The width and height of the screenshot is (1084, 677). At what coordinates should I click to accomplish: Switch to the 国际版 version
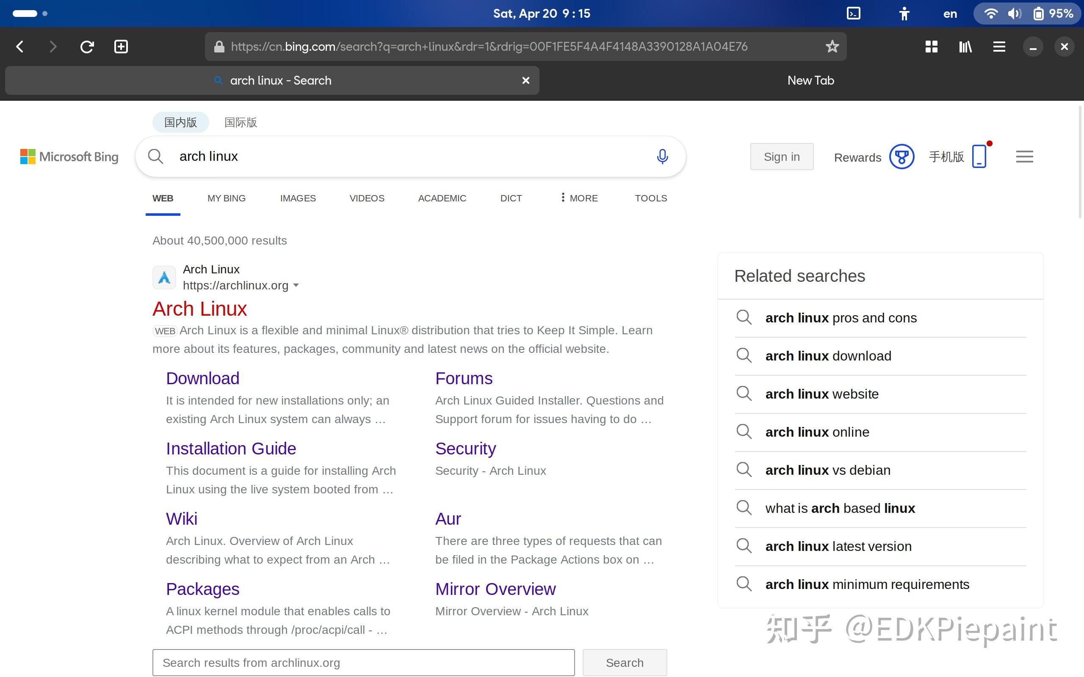[240, 122]
